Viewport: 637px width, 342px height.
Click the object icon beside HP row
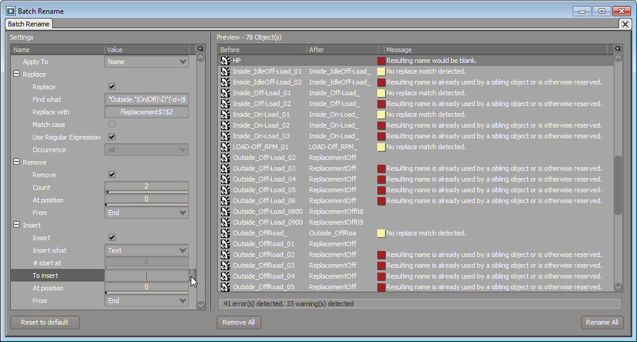click(x=226, y=61)
